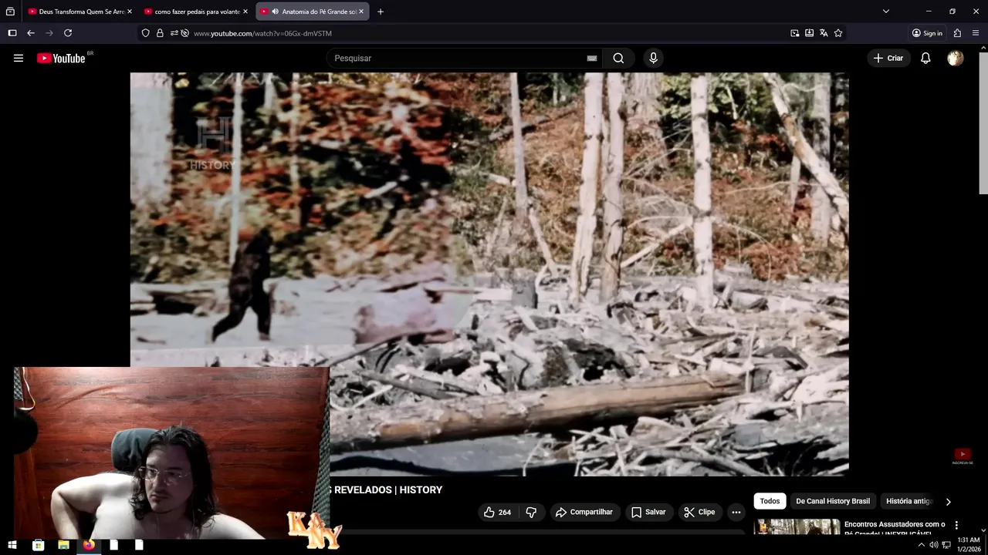The height and width of the screenshot is (555, 988).
Task: Reload the current page
Action: [68, 33]
